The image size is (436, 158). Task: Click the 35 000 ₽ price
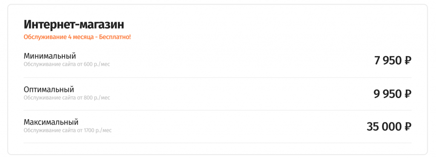point(389,127)
